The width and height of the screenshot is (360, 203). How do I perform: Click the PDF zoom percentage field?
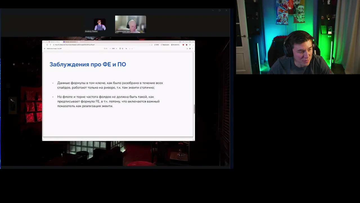pos(113,48)
